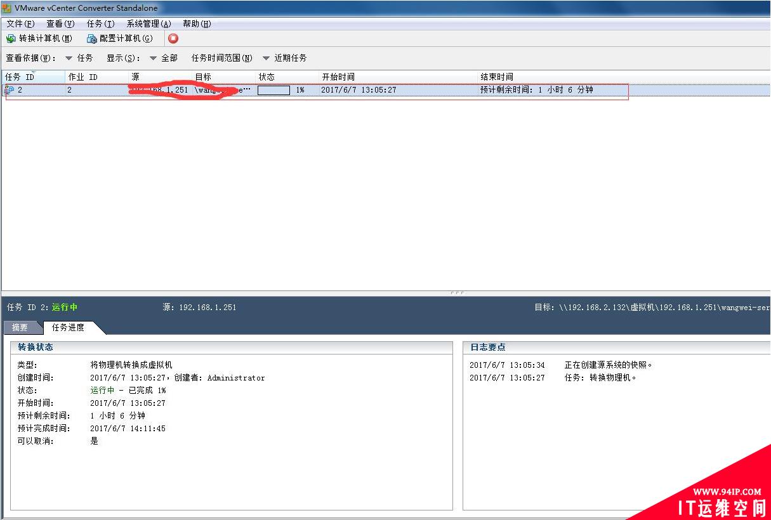Click 运行中 status in task ID header
This screenshot has width=771, height=520.
[x=65, y=307]
